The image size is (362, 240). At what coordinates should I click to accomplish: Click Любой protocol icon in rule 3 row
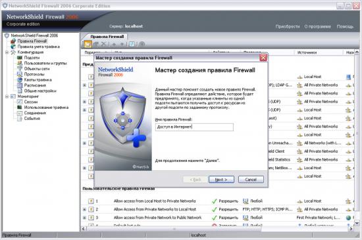[x=246, y=218]
